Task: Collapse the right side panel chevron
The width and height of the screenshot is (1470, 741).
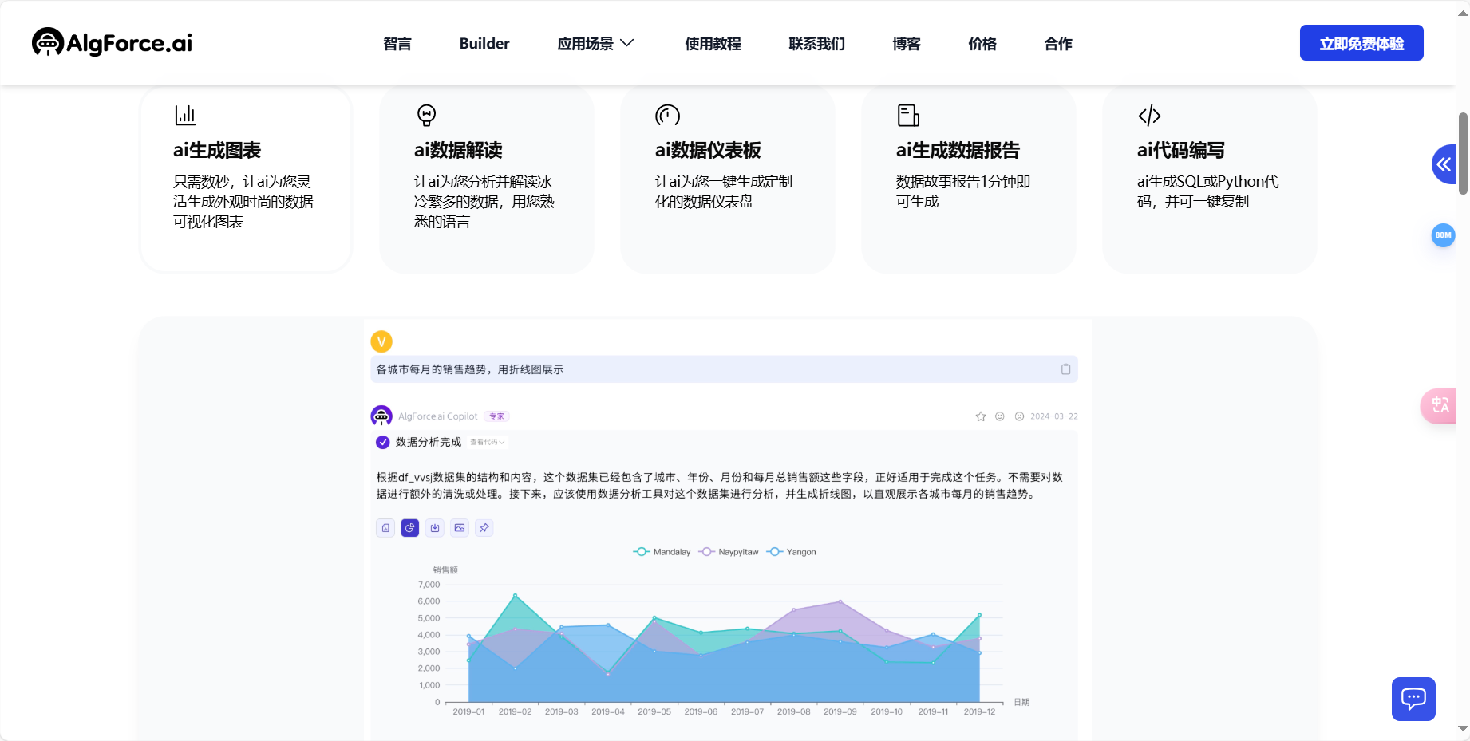Action: click(x=1444, y=164)
